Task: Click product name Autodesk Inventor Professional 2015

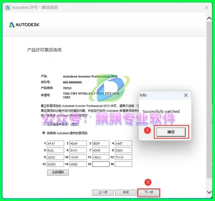Action: coord(90,76)
